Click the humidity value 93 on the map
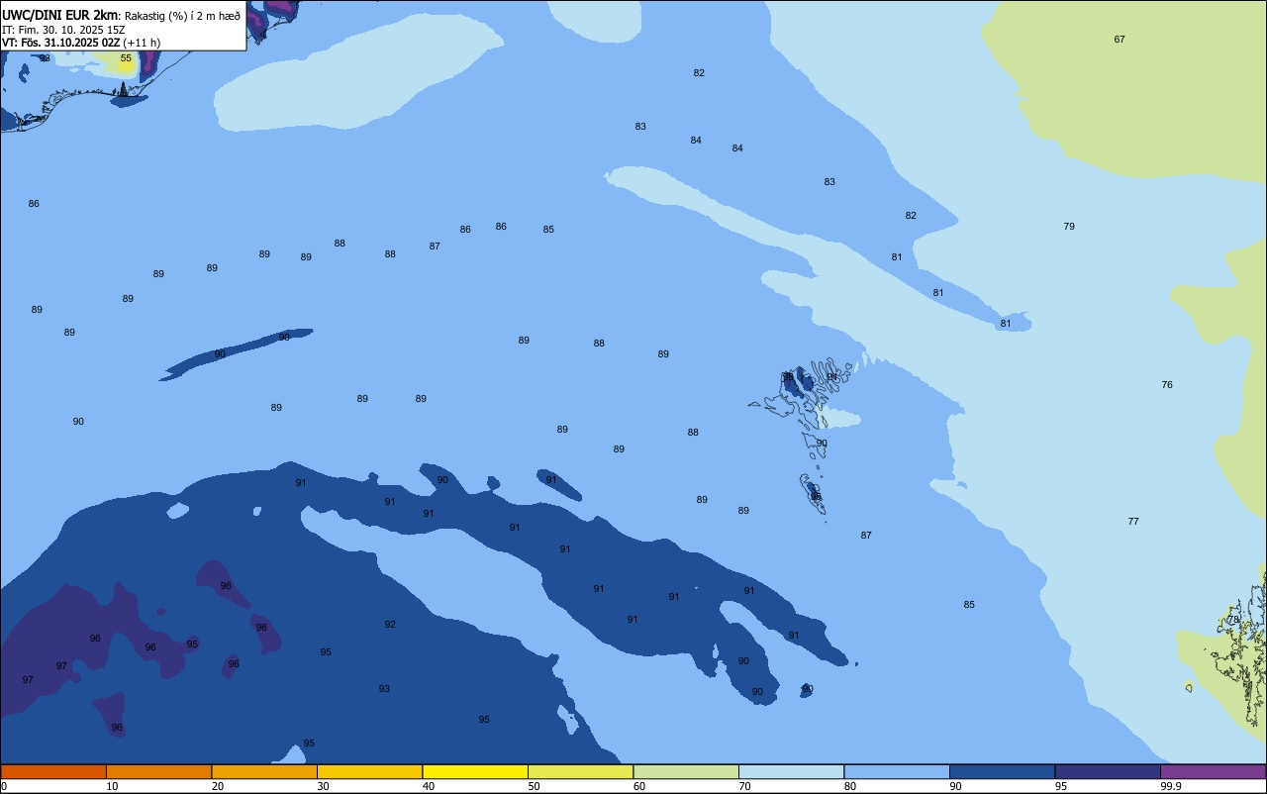 pyautogui.click(x=384, y=689)
